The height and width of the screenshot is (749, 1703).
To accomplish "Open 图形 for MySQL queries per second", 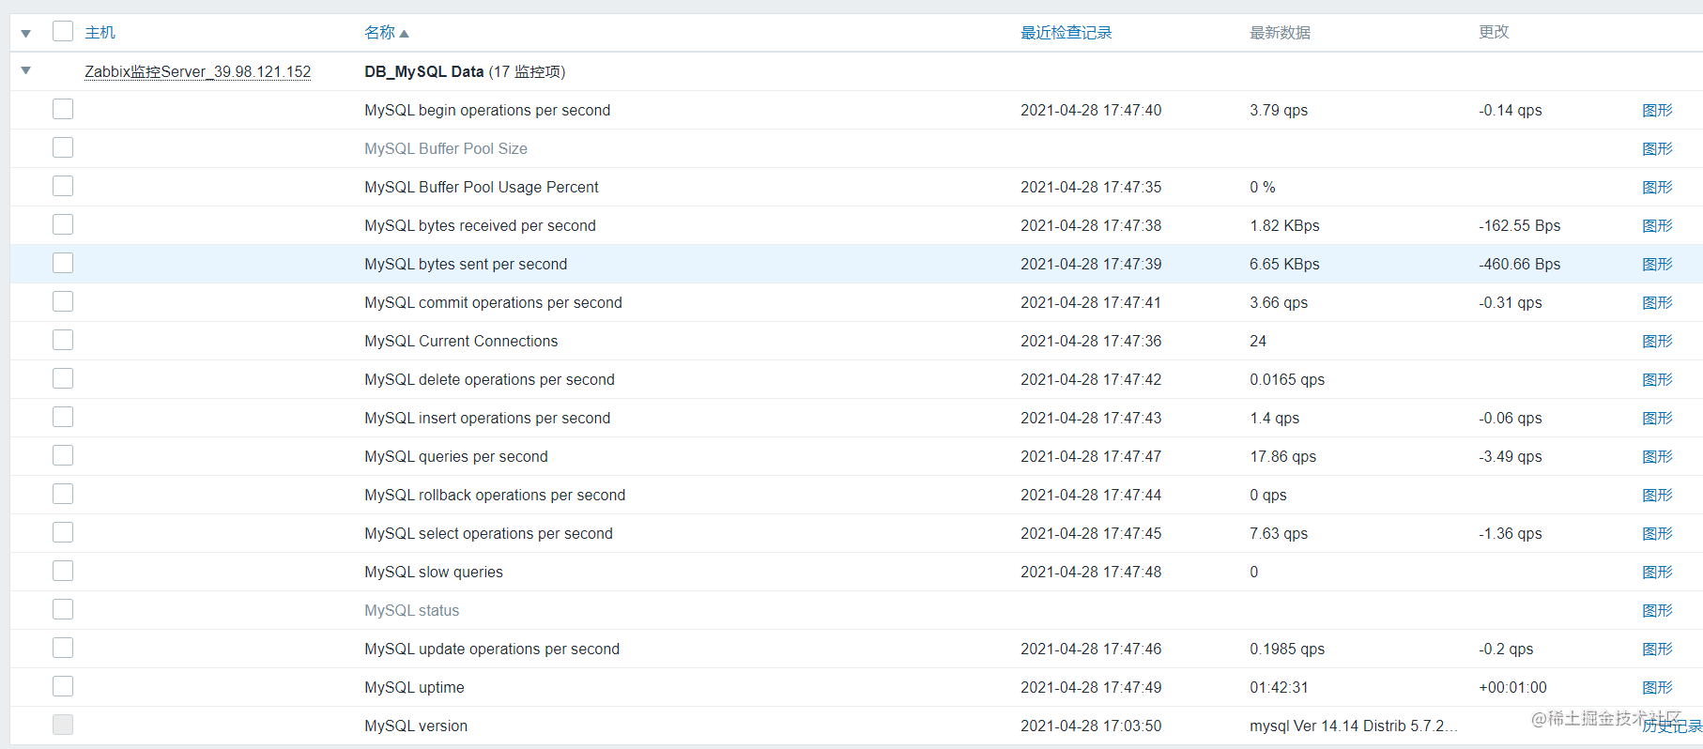I will click(1657, 456).
